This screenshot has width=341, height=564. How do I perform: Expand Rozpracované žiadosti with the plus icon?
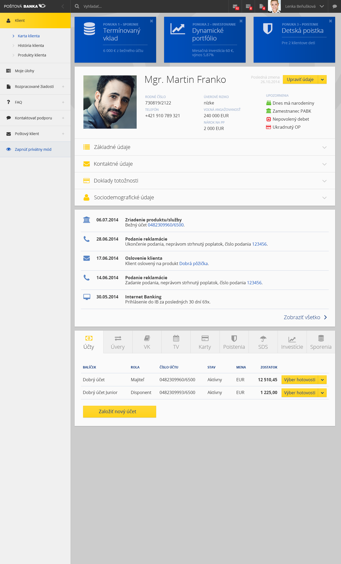click(63, 87)
